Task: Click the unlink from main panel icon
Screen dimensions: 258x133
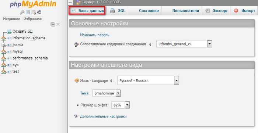Action: point(58,25)
